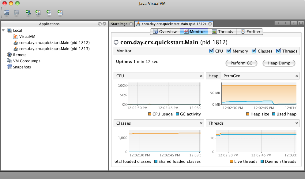Screen dimensions: 305x179
Task: Click the Load snapshot toolbar icon
Action: pyautogui.click(x=6, y=13)
